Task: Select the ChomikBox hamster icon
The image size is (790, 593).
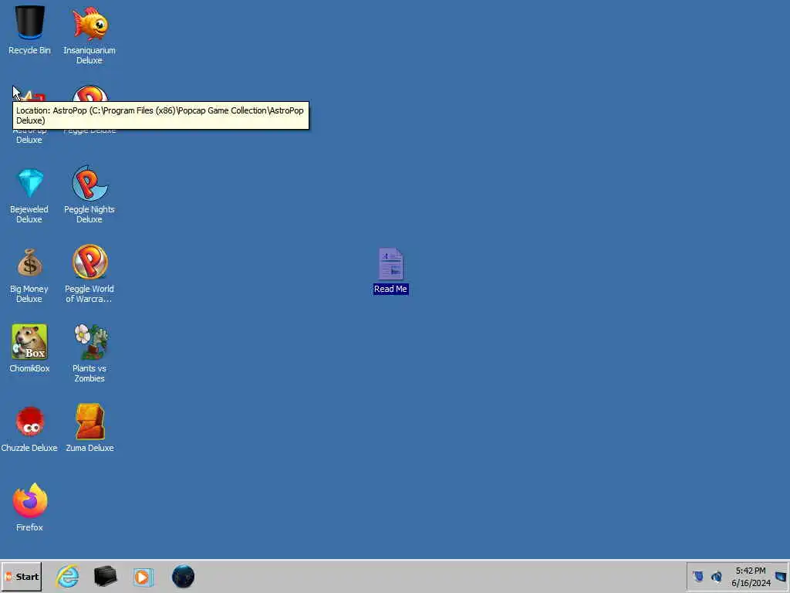Action: [29, 341]
